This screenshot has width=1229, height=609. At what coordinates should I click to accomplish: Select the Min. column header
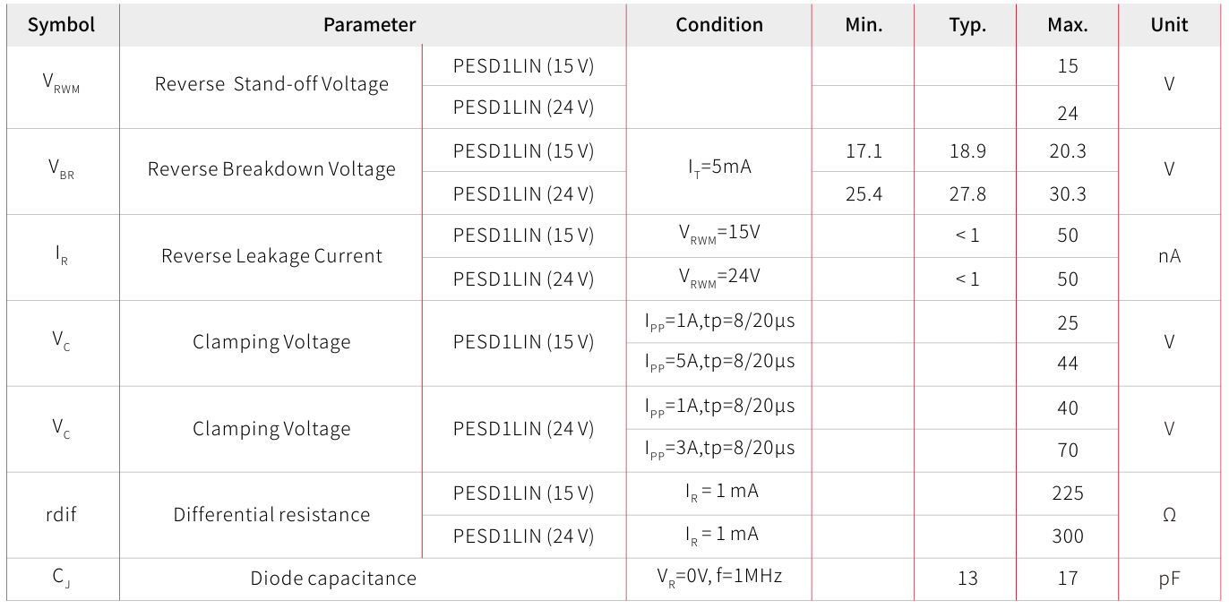click(864, 25)
